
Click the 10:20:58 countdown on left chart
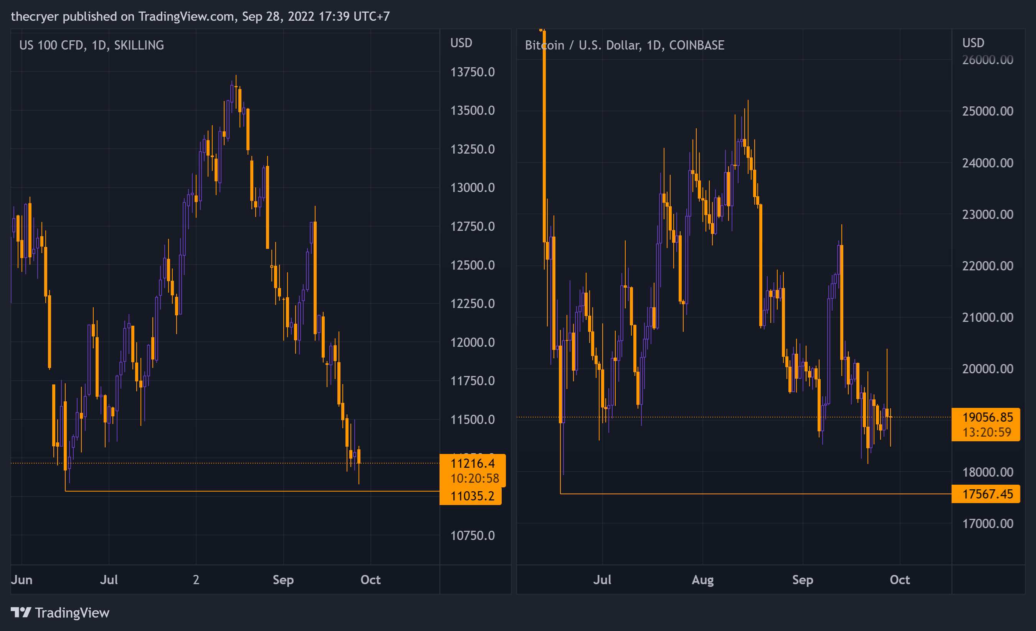click(x=475, y=478)
